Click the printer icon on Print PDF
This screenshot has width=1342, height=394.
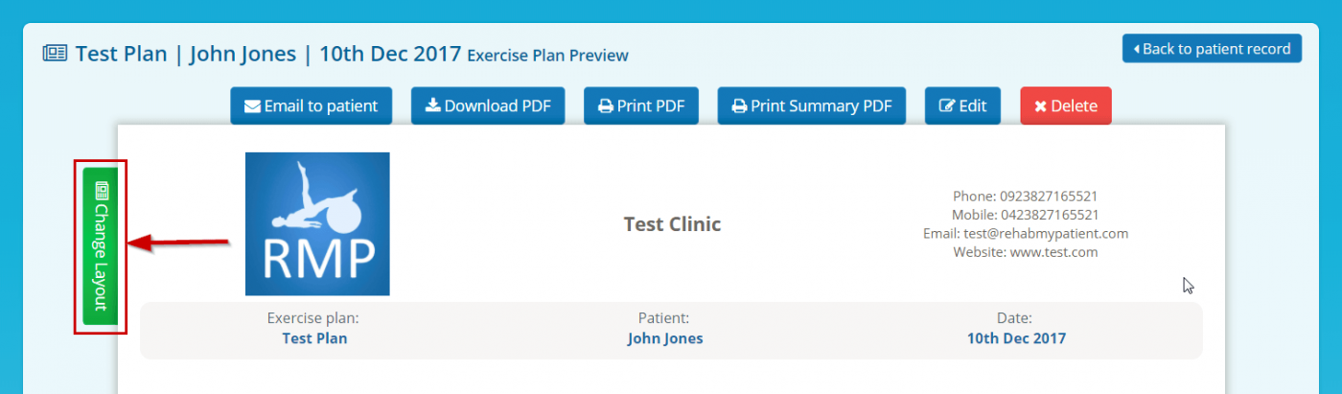coord(606,106)
